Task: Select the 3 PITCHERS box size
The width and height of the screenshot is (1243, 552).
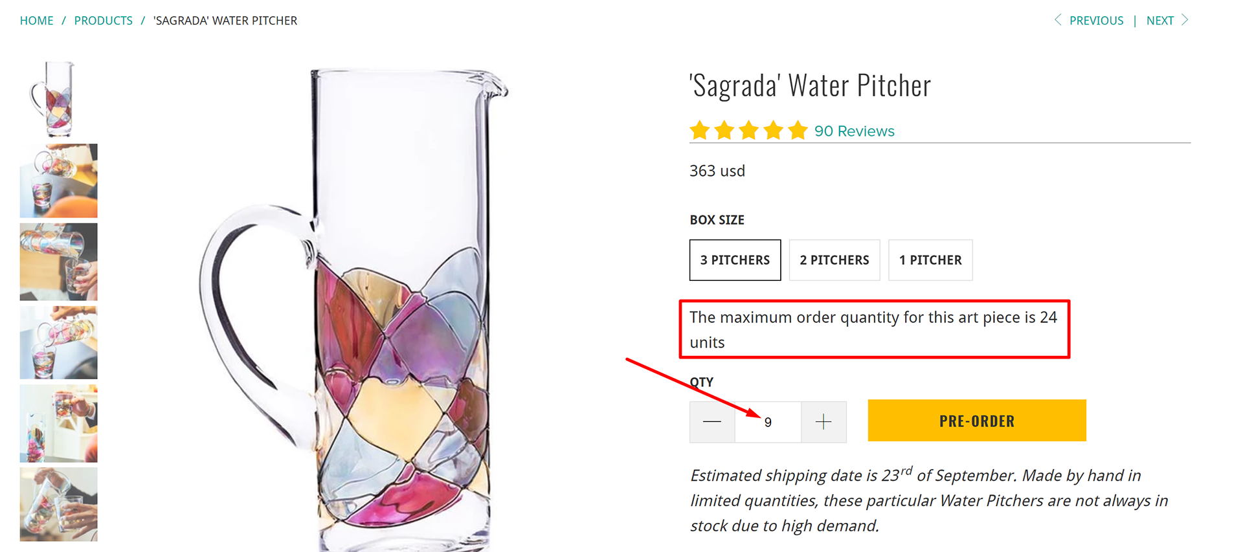Action: click(735, 260)
